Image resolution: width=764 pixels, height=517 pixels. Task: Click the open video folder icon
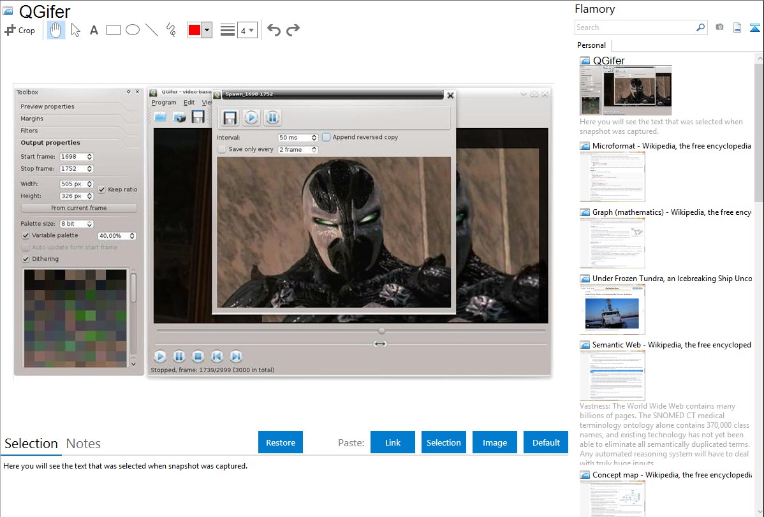(160, 117)
